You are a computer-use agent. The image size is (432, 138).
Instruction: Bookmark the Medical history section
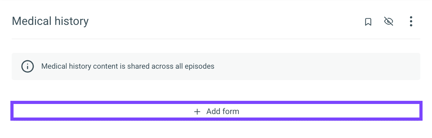coord(368,22)
